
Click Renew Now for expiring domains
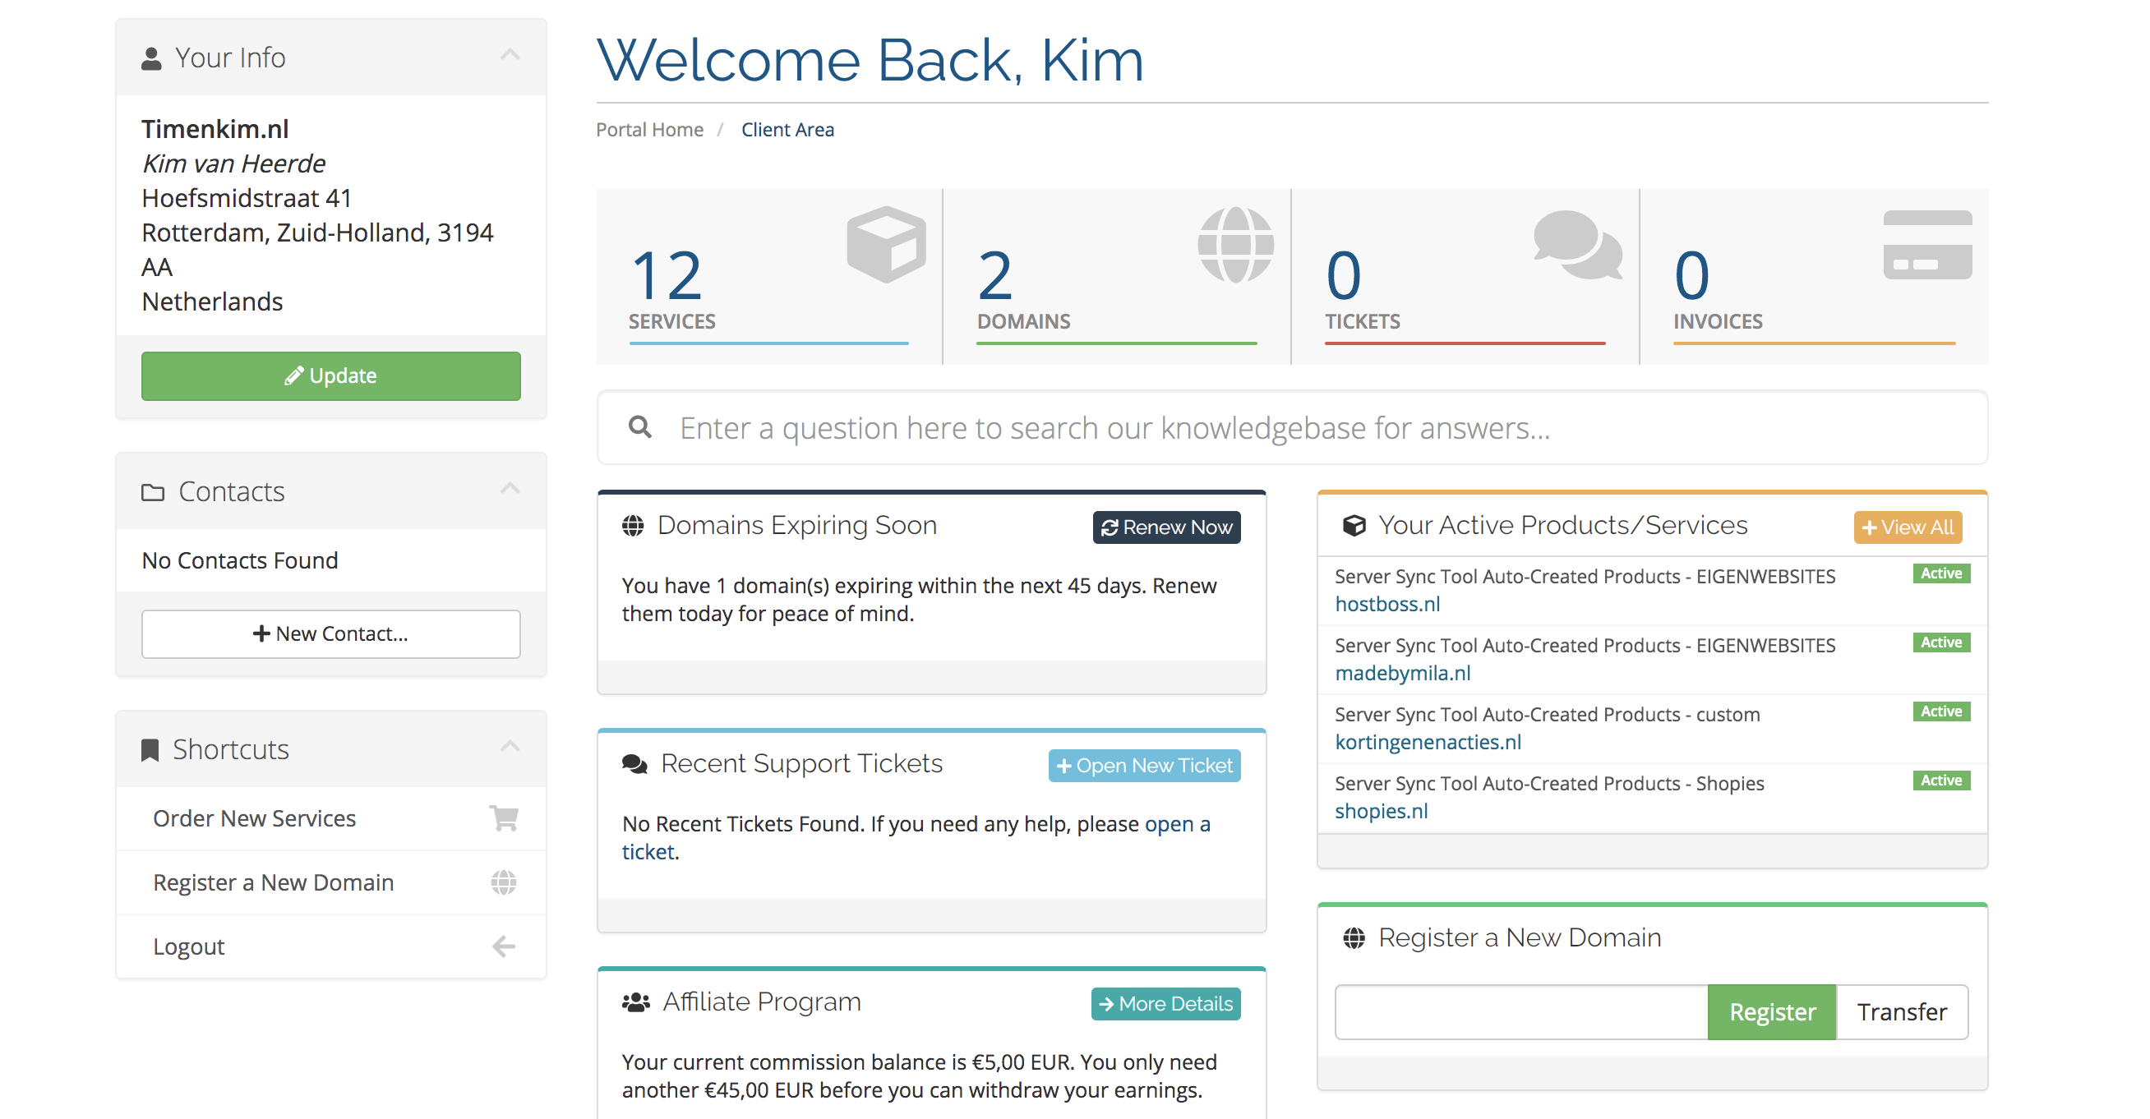(x=1166, y=527)
